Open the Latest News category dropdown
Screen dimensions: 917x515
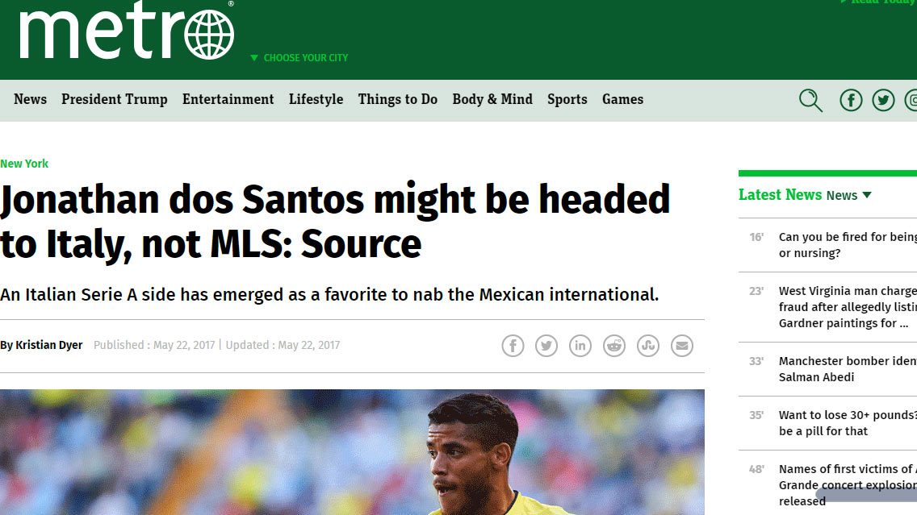click(849, 196)
